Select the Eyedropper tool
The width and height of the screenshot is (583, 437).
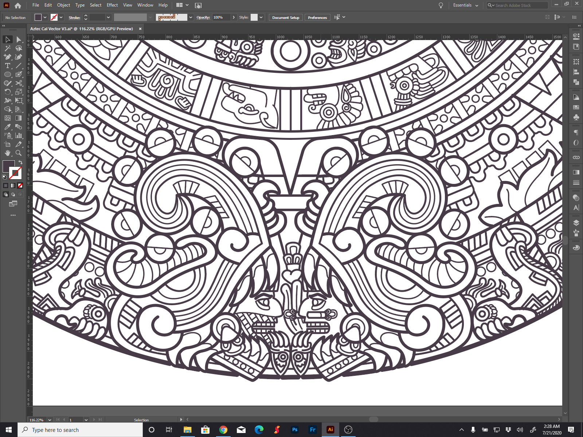click(8, 127)
